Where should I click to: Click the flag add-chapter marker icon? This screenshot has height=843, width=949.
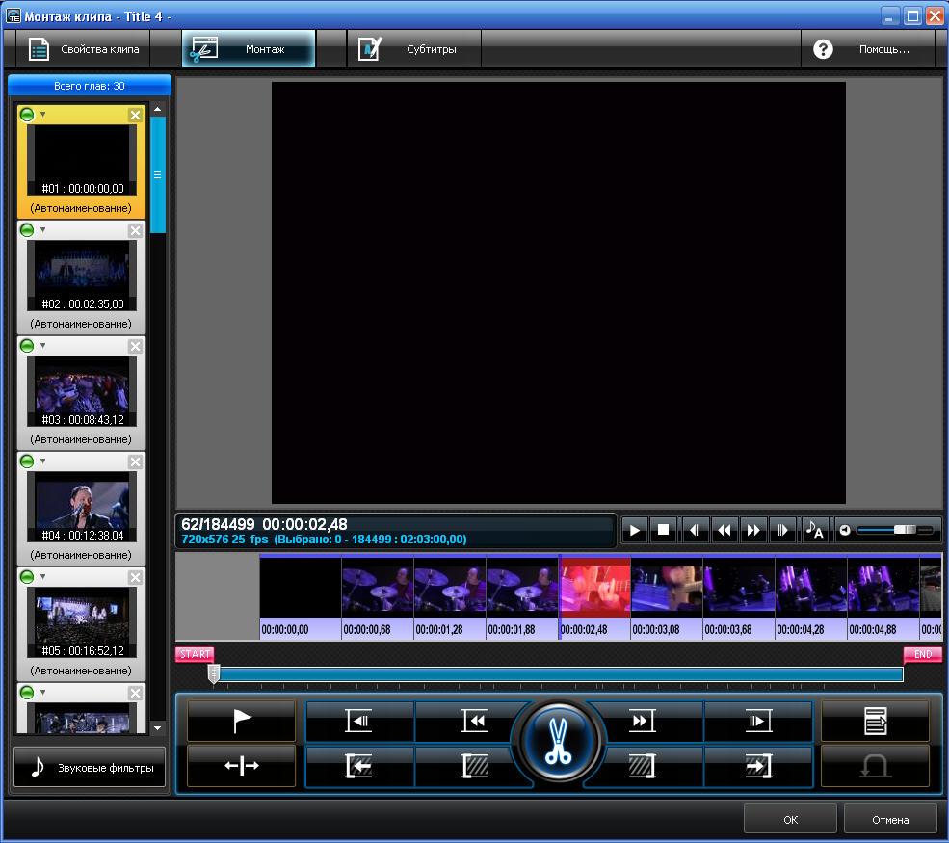[x=242, y=721]
